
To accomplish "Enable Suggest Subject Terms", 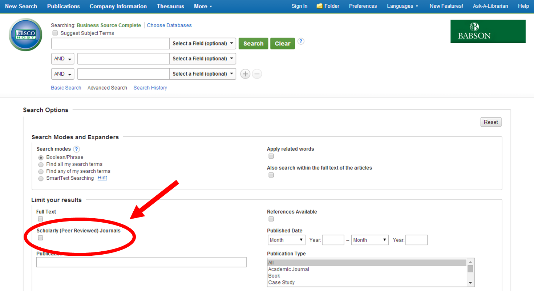I will (x=55, y=33).
